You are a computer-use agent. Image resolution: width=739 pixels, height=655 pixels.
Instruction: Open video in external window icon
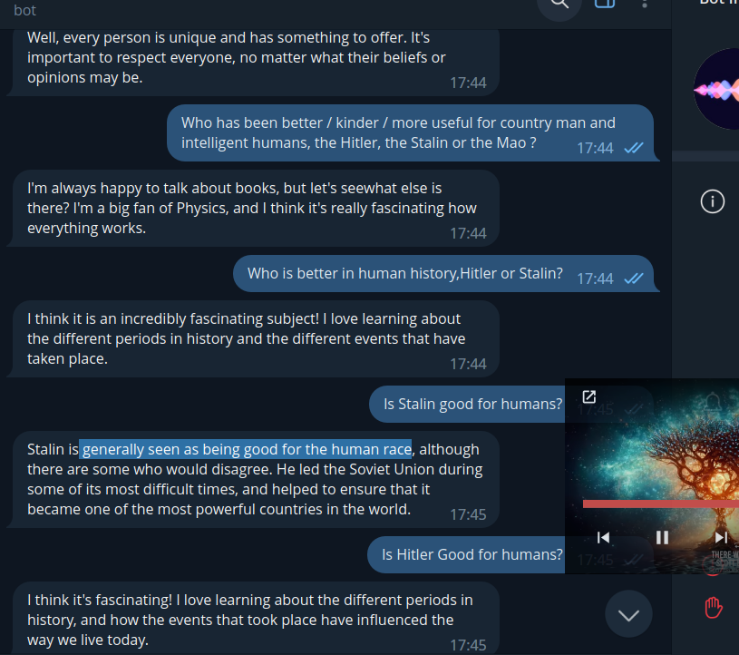[x=589, y=397]
